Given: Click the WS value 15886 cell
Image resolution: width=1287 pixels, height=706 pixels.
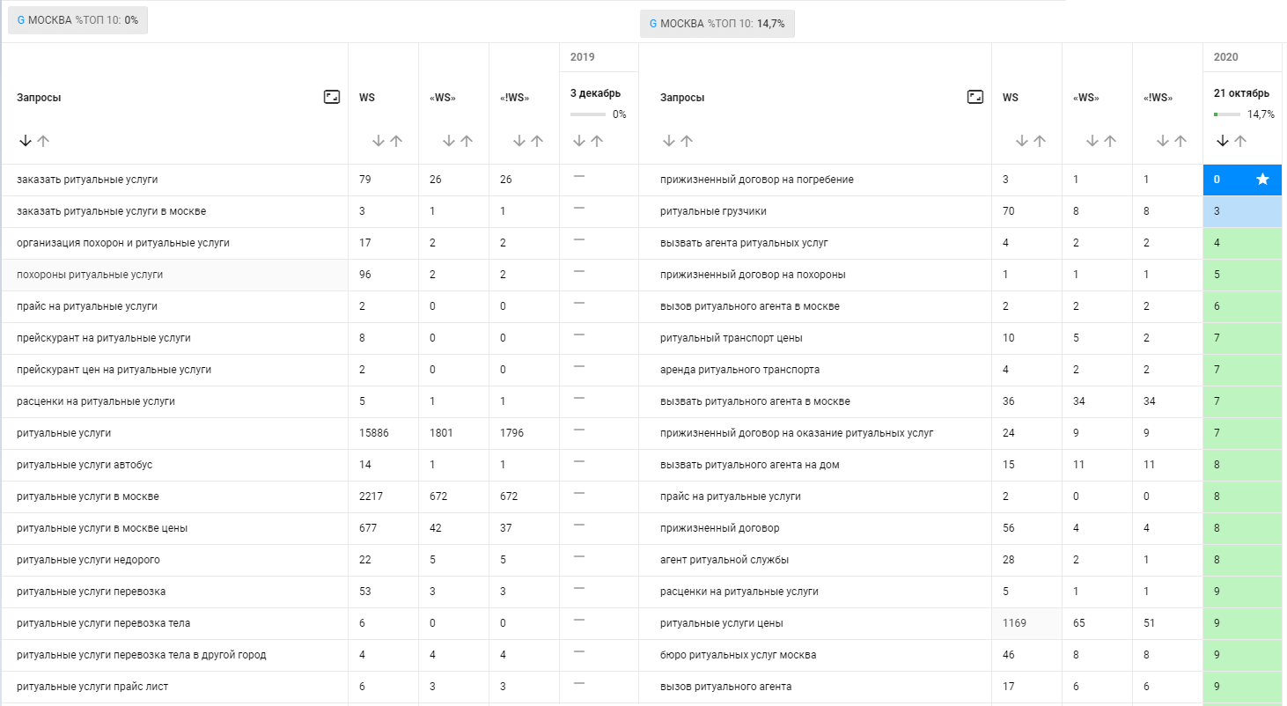Looking at the screenshot, I should click(374, 433).
